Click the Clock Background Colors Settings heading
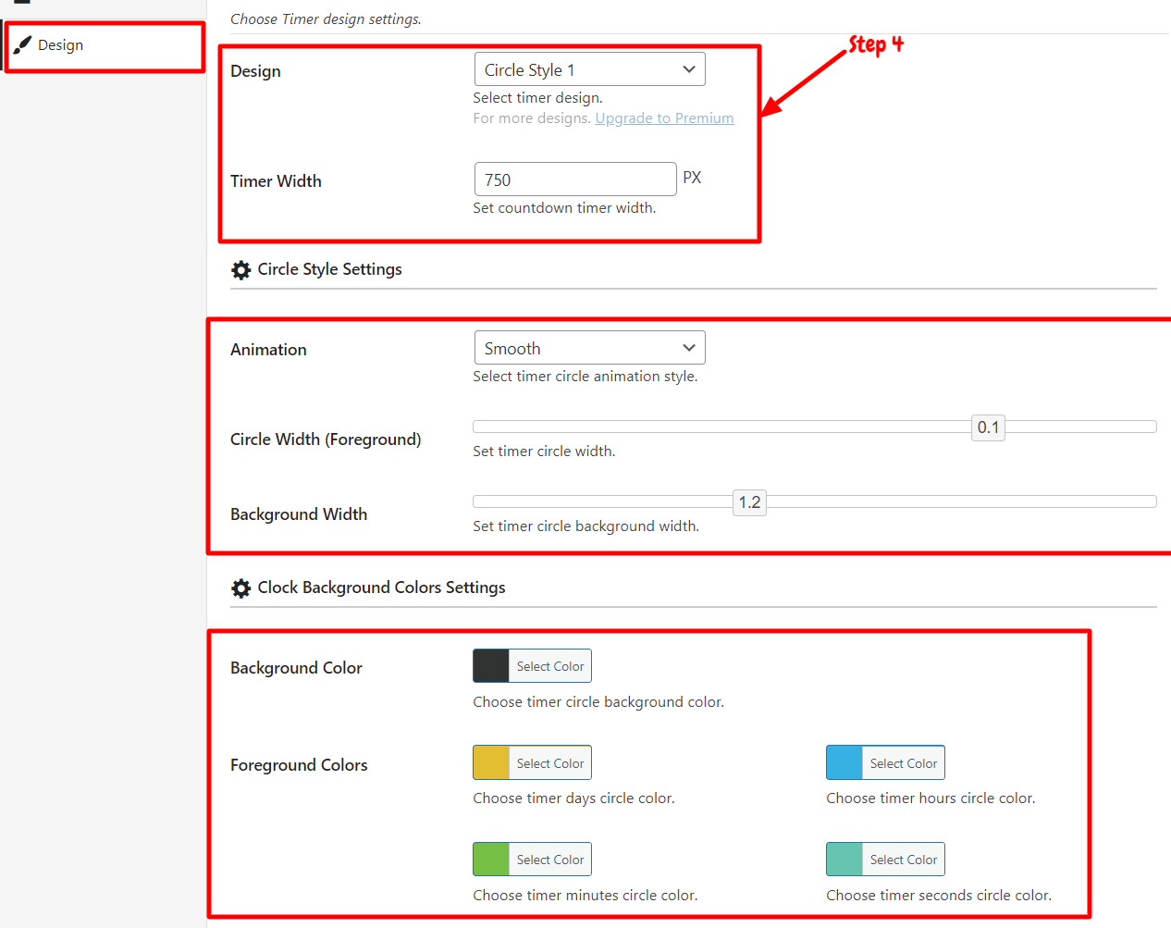 pos(381,588)
